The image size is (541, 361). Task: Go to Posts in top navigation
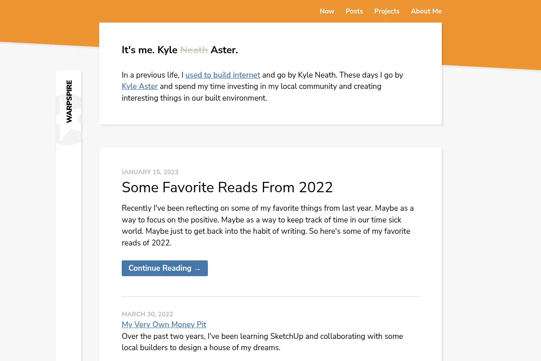[x=354, y=11]
